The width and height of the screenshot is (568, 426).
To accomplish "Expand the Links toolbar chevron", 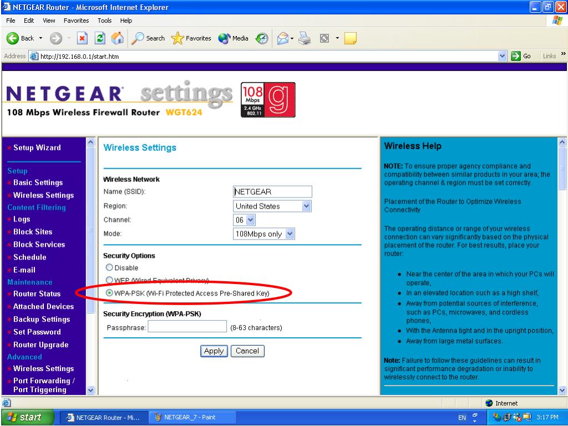I will (564, 54).
